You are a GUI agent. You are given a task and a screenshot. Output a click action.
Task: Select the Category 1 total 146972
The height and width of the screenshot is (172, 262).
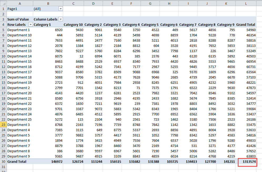48,162
